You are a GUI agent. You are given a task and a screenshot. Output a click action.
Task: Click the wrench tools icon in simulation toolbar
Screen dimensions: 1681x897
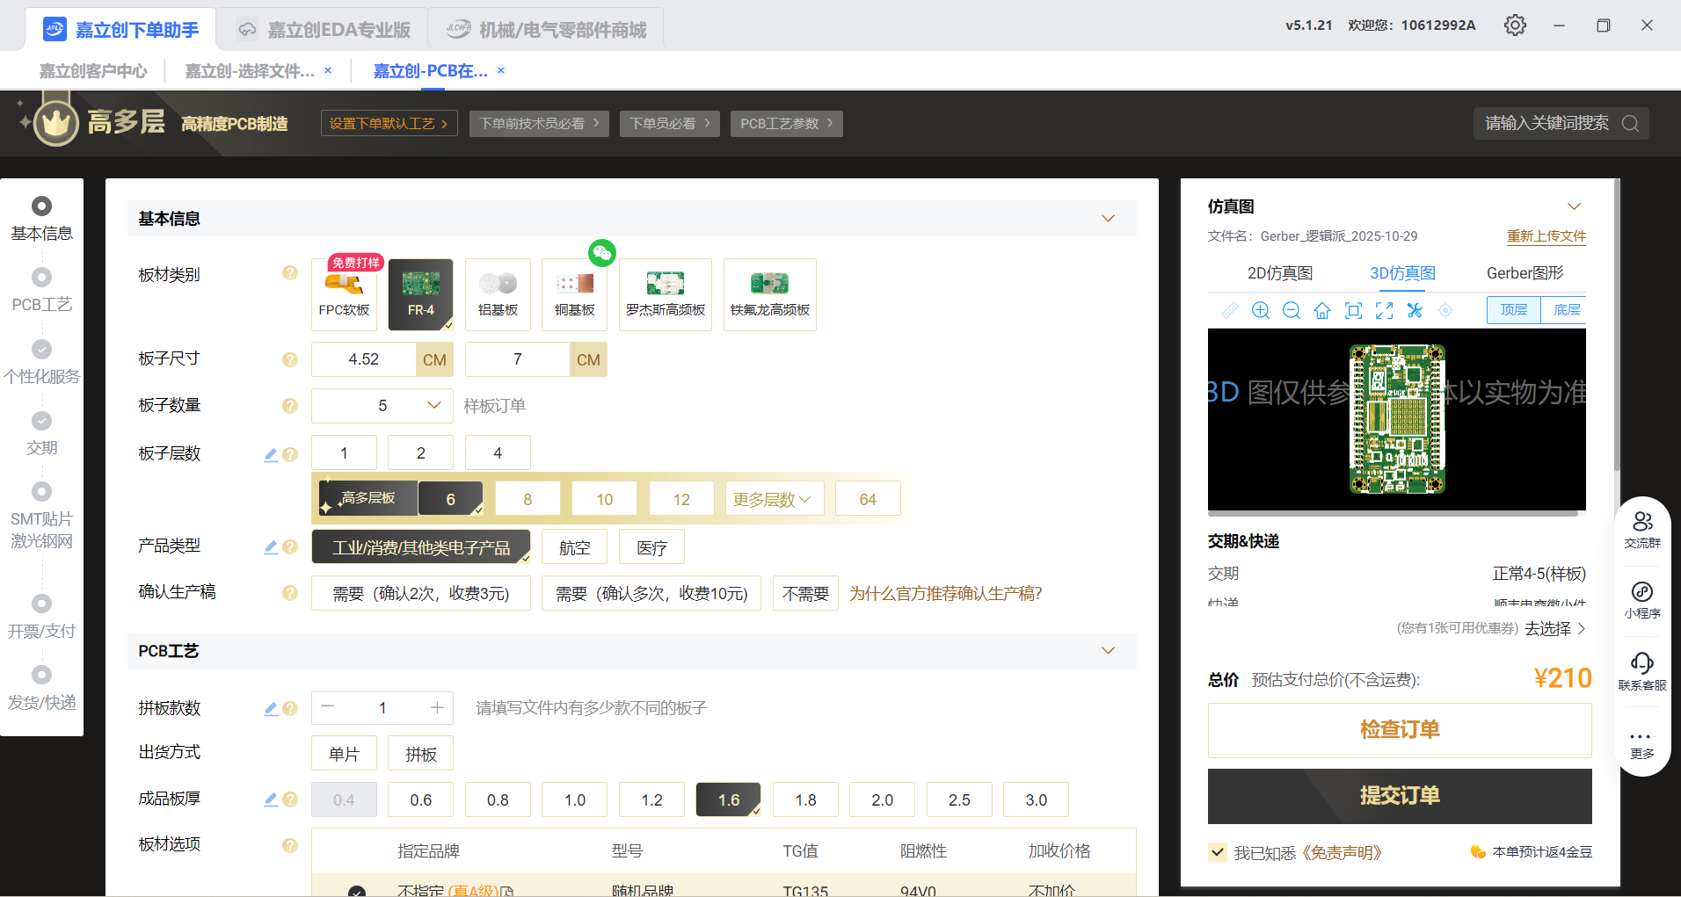coord(1415,310)
